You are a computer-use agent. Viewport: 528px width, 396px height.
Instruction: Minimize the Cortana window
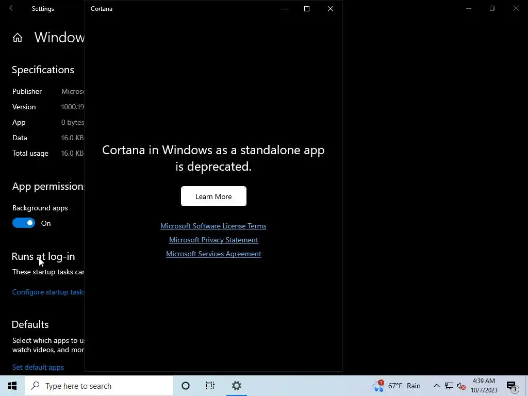[283, 9]
